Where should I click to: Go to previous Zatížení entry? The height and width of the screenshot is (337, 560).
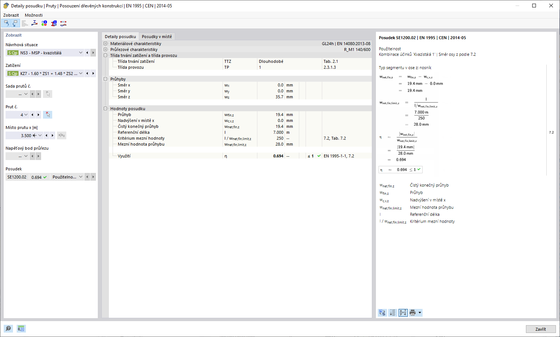pos(87,74)
